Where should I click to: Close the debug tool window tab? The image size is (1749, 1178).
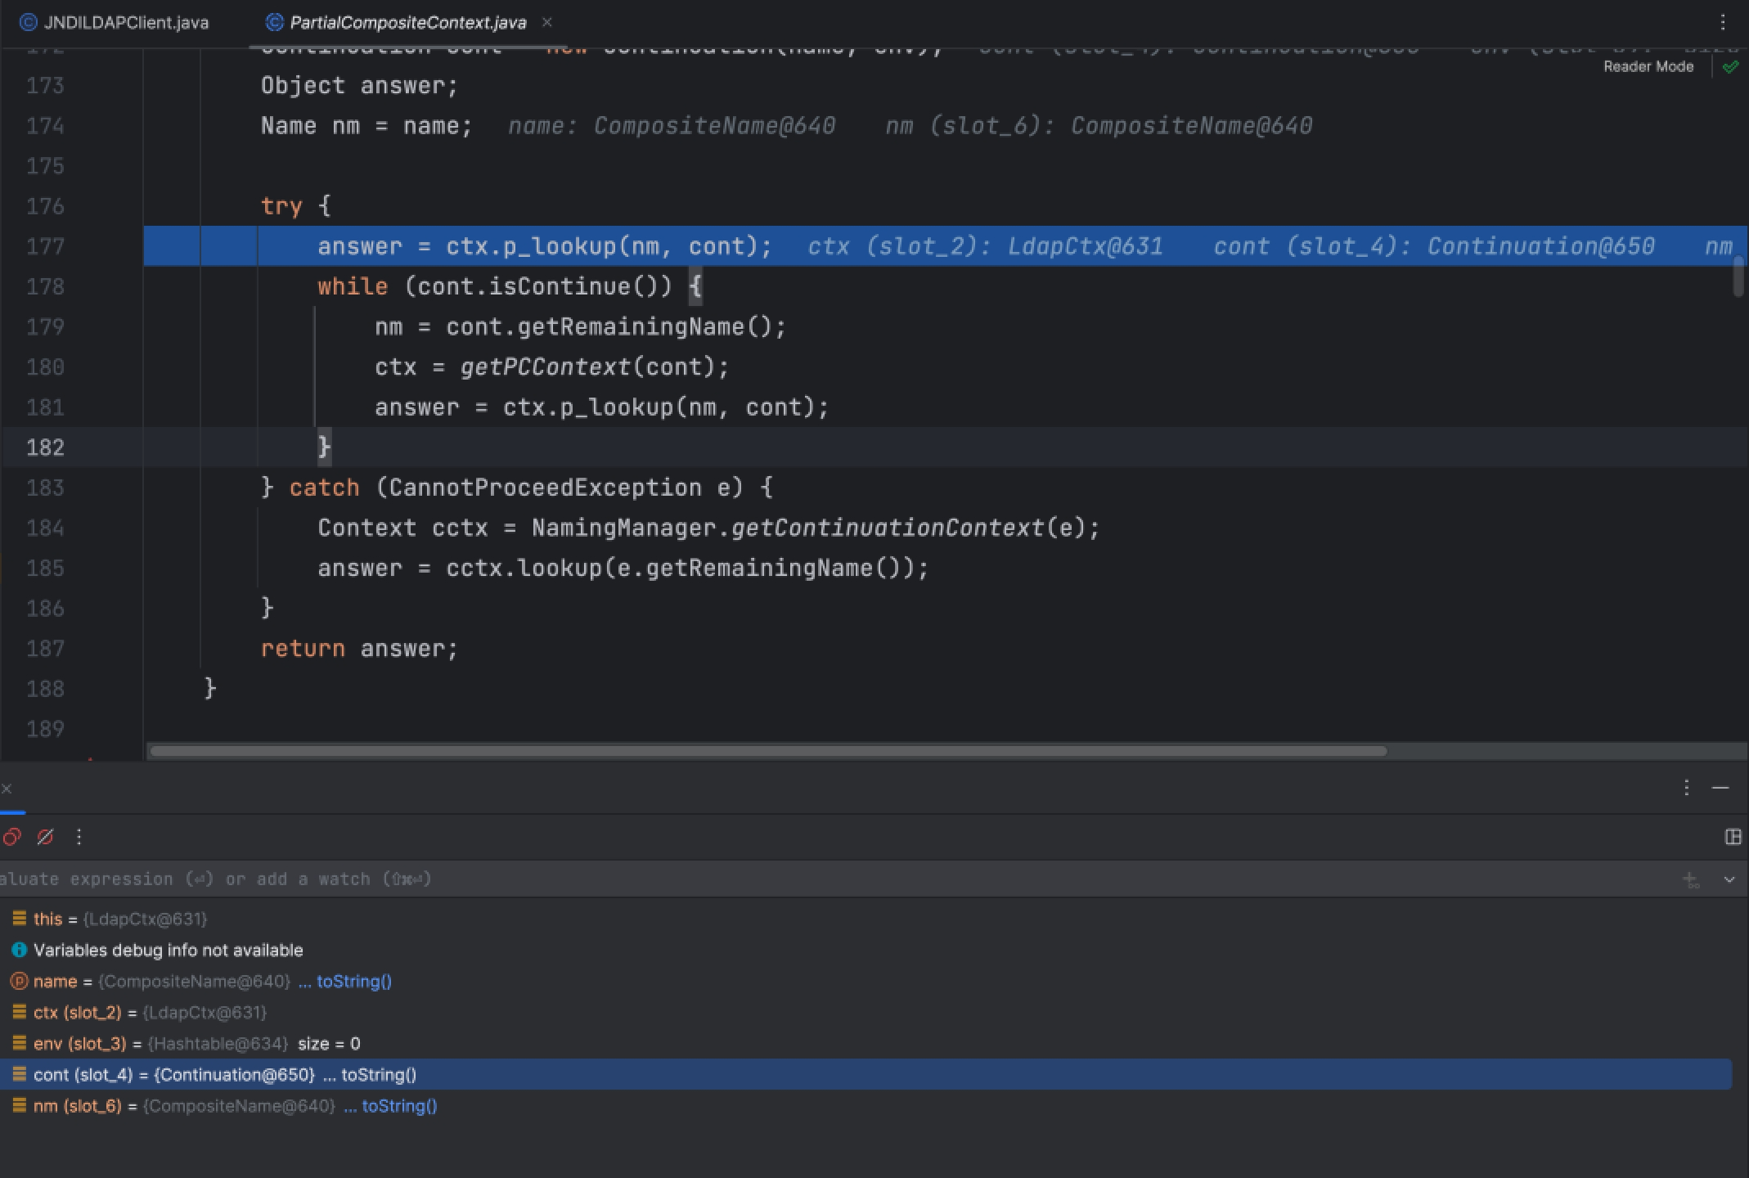click(7, 789)
